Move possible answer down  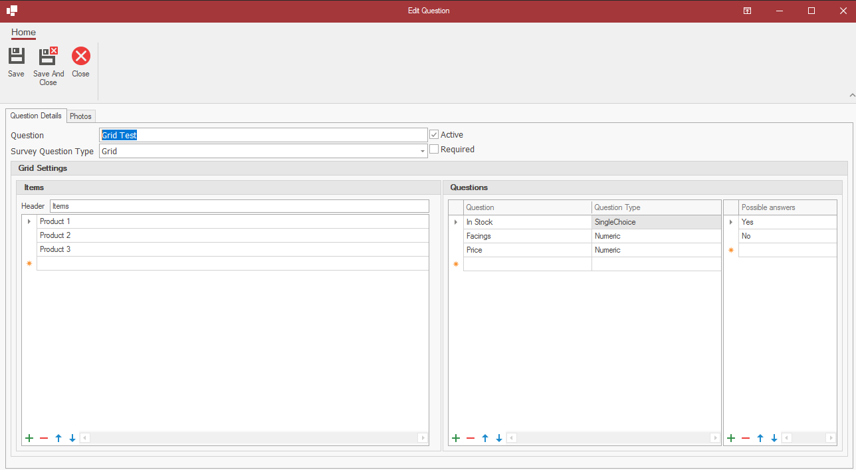click(774, 438)
